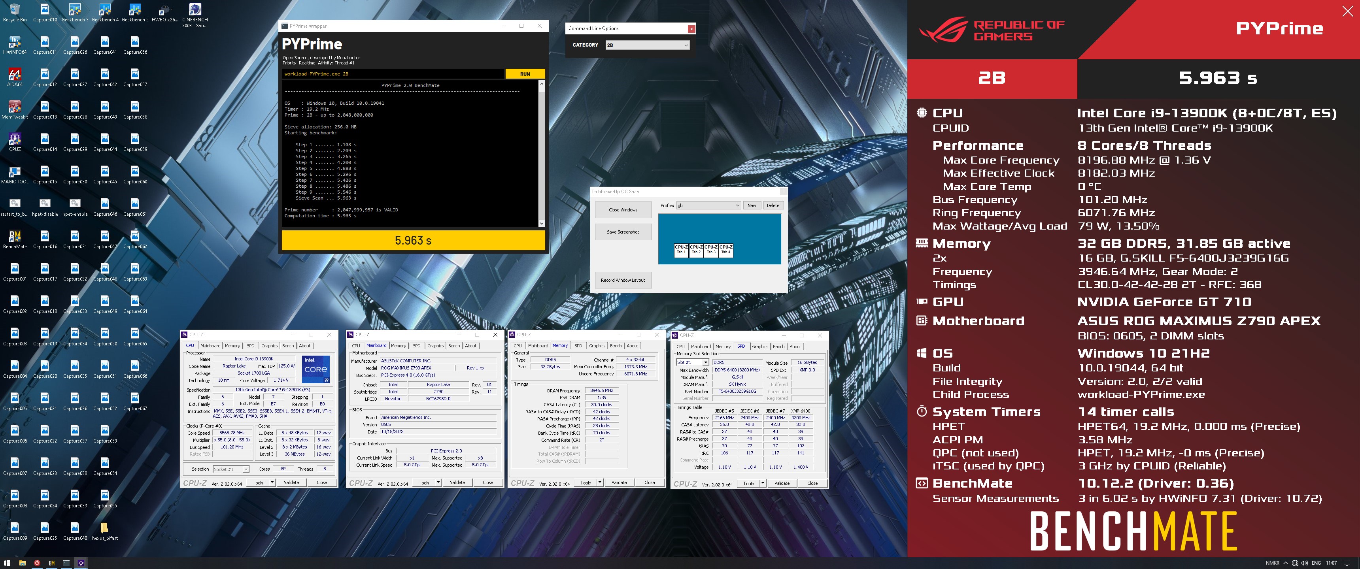Image resolution: width=1360 pixels, height=569 pixels.
Task: Click the 'ASUS ROG MAXIMUS Z790 APEX' motherboard text
Action: pyautogui.click(x=1198, y=321)
